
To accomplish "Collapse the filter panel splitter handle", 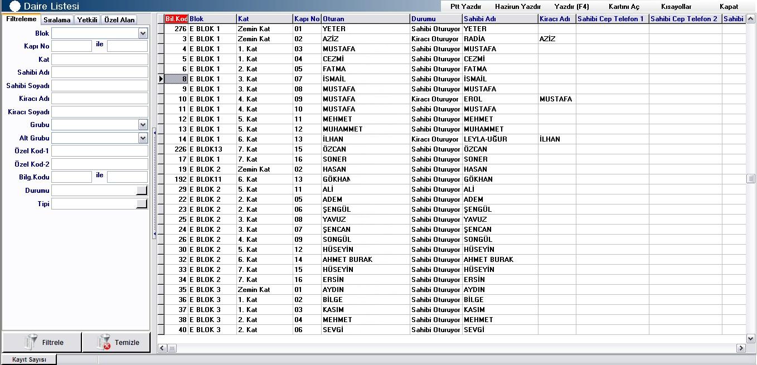I will (x=154, y=183).
